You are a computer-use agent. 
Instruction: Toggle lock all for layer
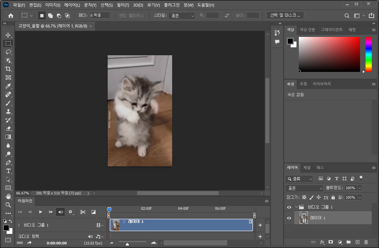tap(333, 197)
